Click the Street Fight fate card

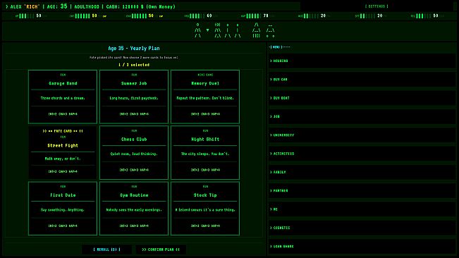(x=63, y=152)
